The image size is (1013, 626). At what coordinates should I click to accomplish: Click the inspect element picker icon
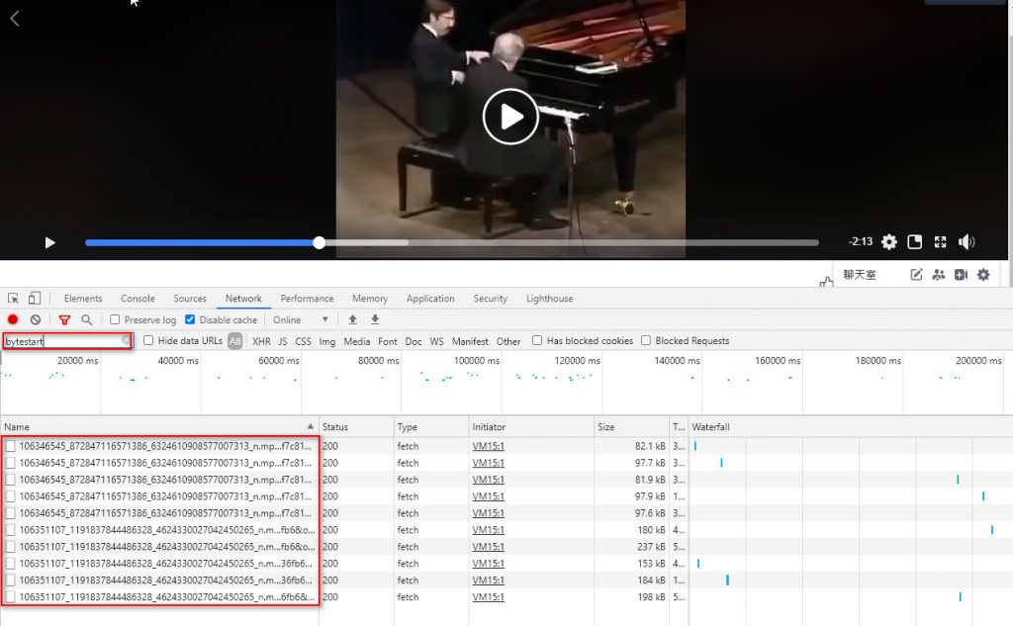pyautogui.click(x=14, y=299)
